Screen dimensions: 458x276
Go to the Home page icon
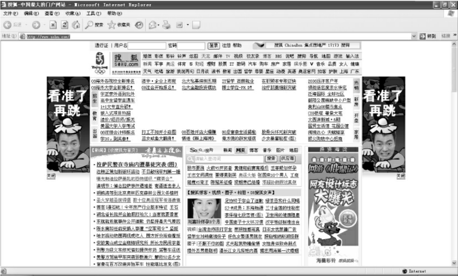pos(76,25)
